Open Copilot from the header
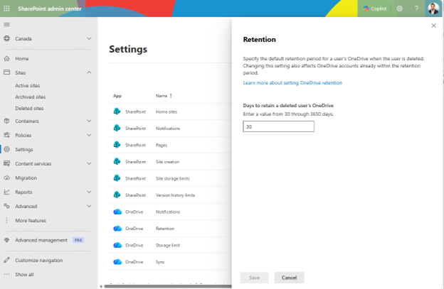 pos(374,9)
